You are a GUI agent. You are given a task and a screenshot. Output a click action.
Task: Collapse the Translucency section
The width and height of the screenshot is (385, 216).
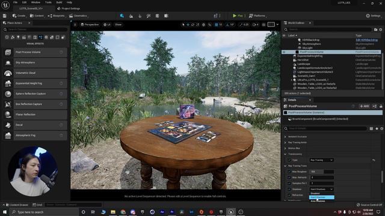[285, 154]
